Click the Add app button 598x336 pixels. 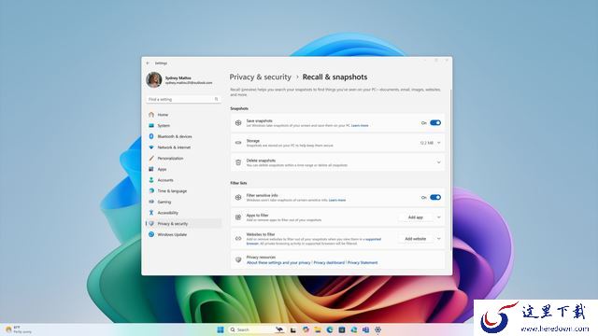(415, 217)
